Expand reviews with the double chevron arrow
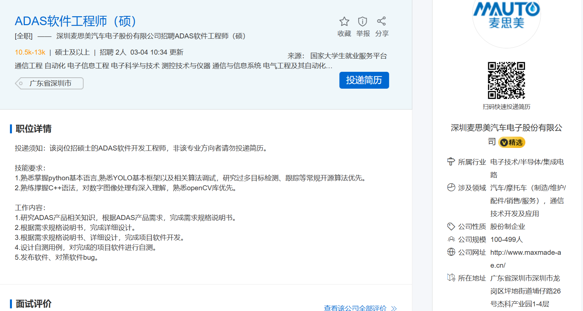 (x=394, y=308)
